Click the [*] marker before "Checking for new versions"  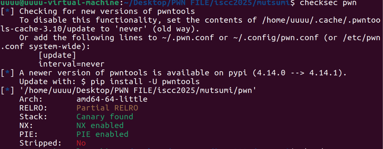7,11
